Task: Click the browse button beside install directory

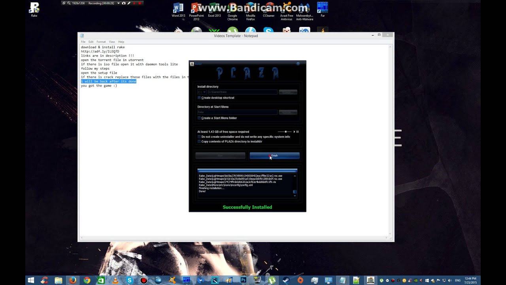Action: click(x=288, y=92)
